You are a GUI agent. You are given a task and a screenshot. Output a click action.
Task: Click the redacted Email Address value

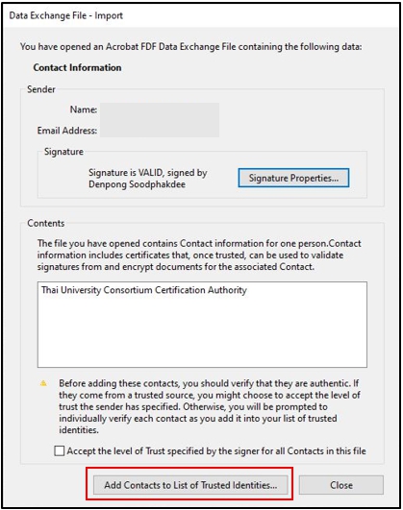pyautogui.click(x=160, y=130)
